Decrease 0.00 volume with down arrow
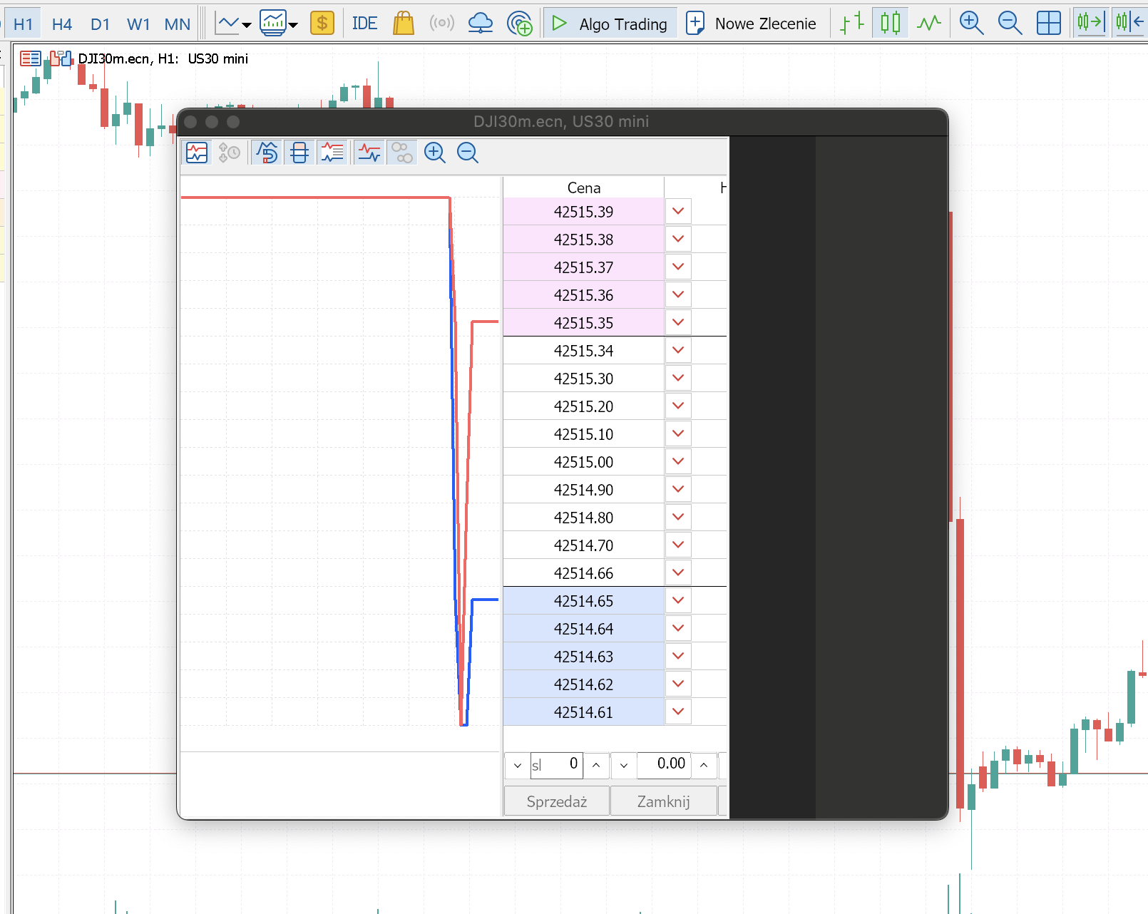 coord(624,766)
